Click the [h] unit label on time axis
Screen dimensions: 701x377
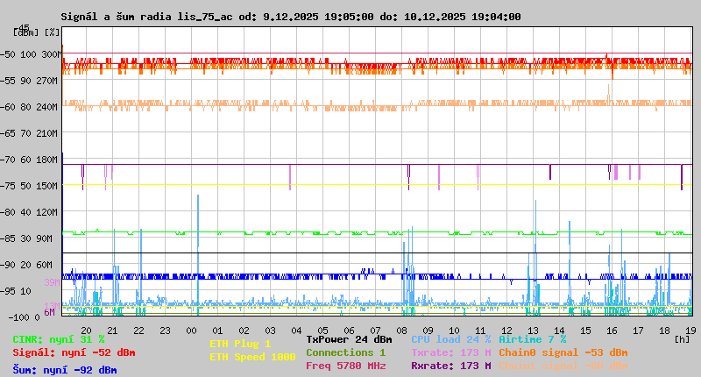(682, 338)
